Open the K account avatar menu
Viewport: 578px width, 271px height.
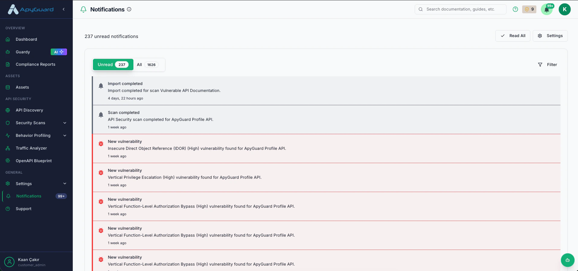[x=565, y=9]
